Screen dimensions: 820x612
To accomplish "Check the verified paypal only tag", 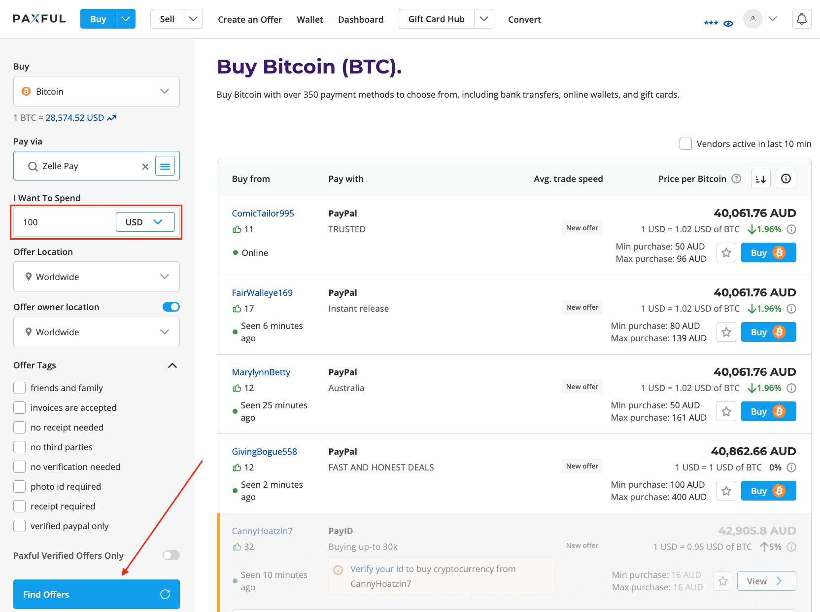I will click(x=20, y=526).
